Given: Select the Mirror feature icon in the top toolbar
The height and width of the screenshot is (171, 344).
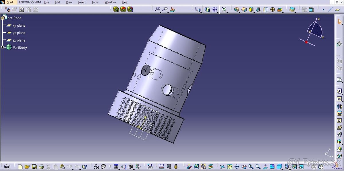Looking at the screenshot, I should coord(207,9).
